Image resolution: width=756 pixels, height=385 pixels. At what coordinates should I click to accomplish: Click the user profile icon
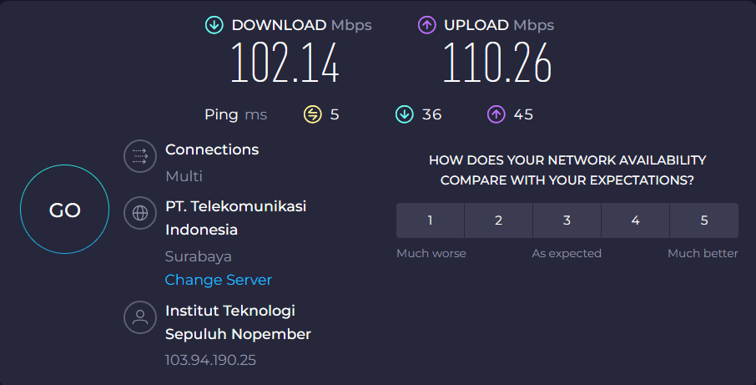coord(140,317)
